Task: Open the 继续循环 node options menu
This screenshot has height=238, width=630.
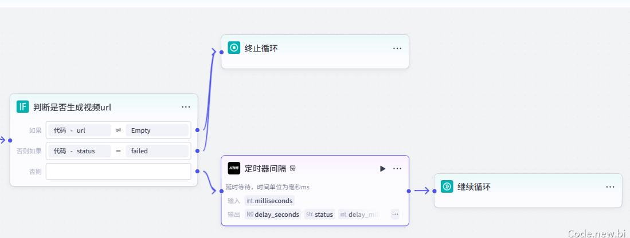Action: point(610,187)
